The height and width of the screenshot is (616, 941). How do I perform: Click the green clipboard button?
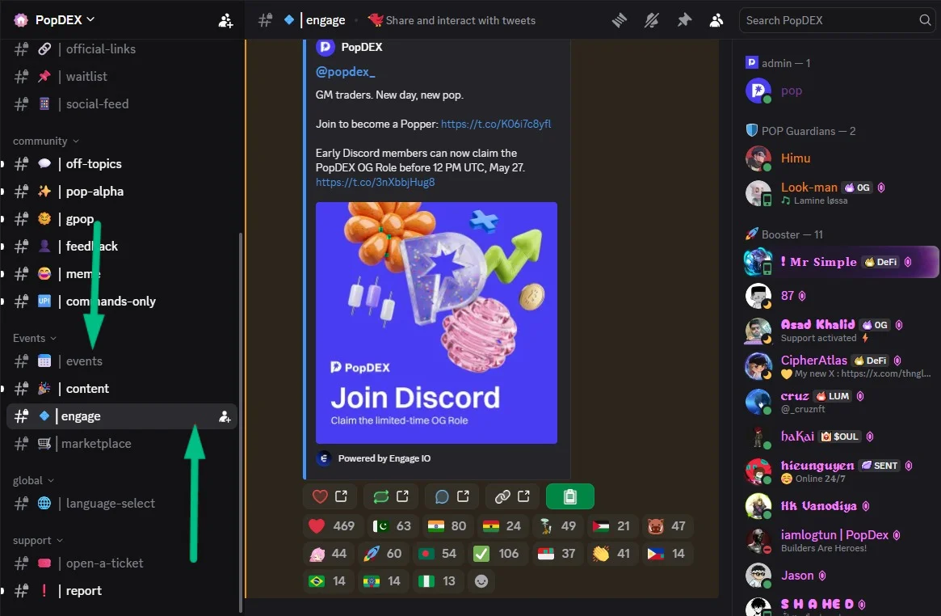[x=570, y=496]
